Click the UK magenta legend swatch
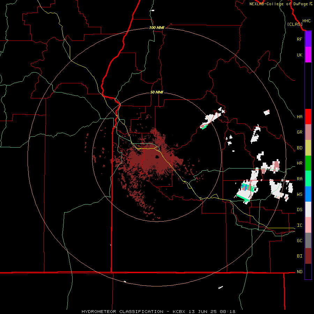This screenshot has width=314, height=314. point(308,54)
